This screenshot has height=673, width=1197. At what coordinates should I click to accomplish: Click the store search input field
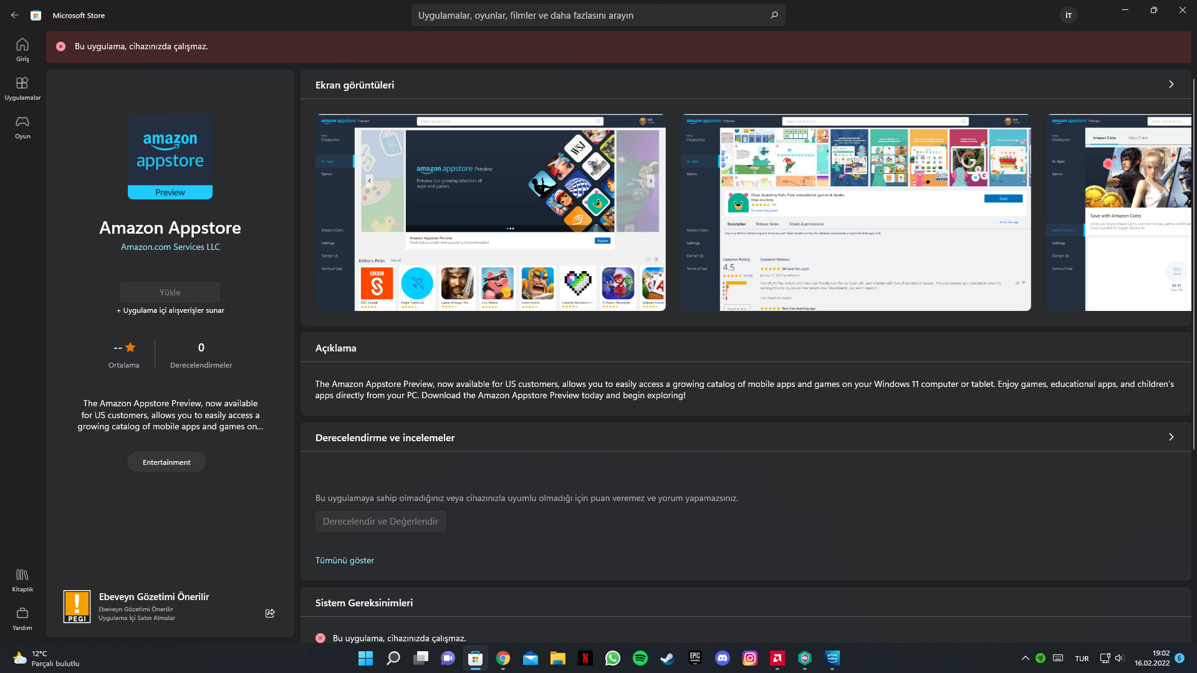tap(586, 15)
